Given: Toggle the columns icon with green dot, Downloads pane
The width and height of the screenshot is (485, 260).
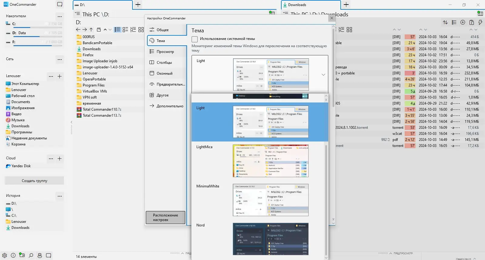Looking at the screenshot, I should pos(480,14).
